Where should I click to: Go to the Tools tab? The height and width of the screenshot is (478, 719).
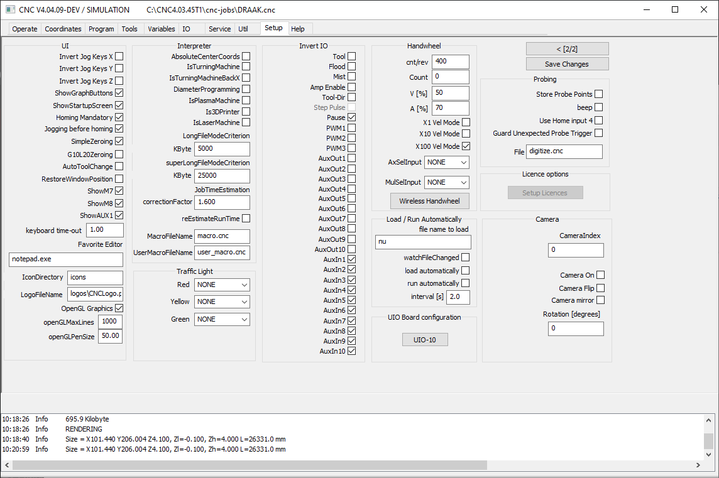click(x=129, y=29)
